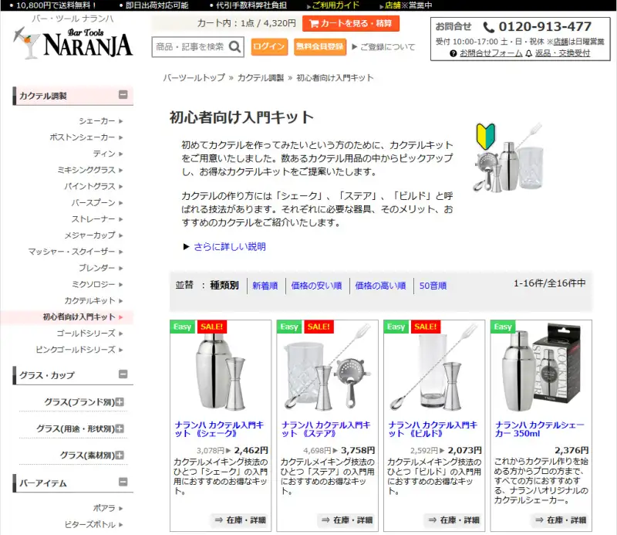
Task: Open the ステア kit product image
Action: tap(327, 368)
